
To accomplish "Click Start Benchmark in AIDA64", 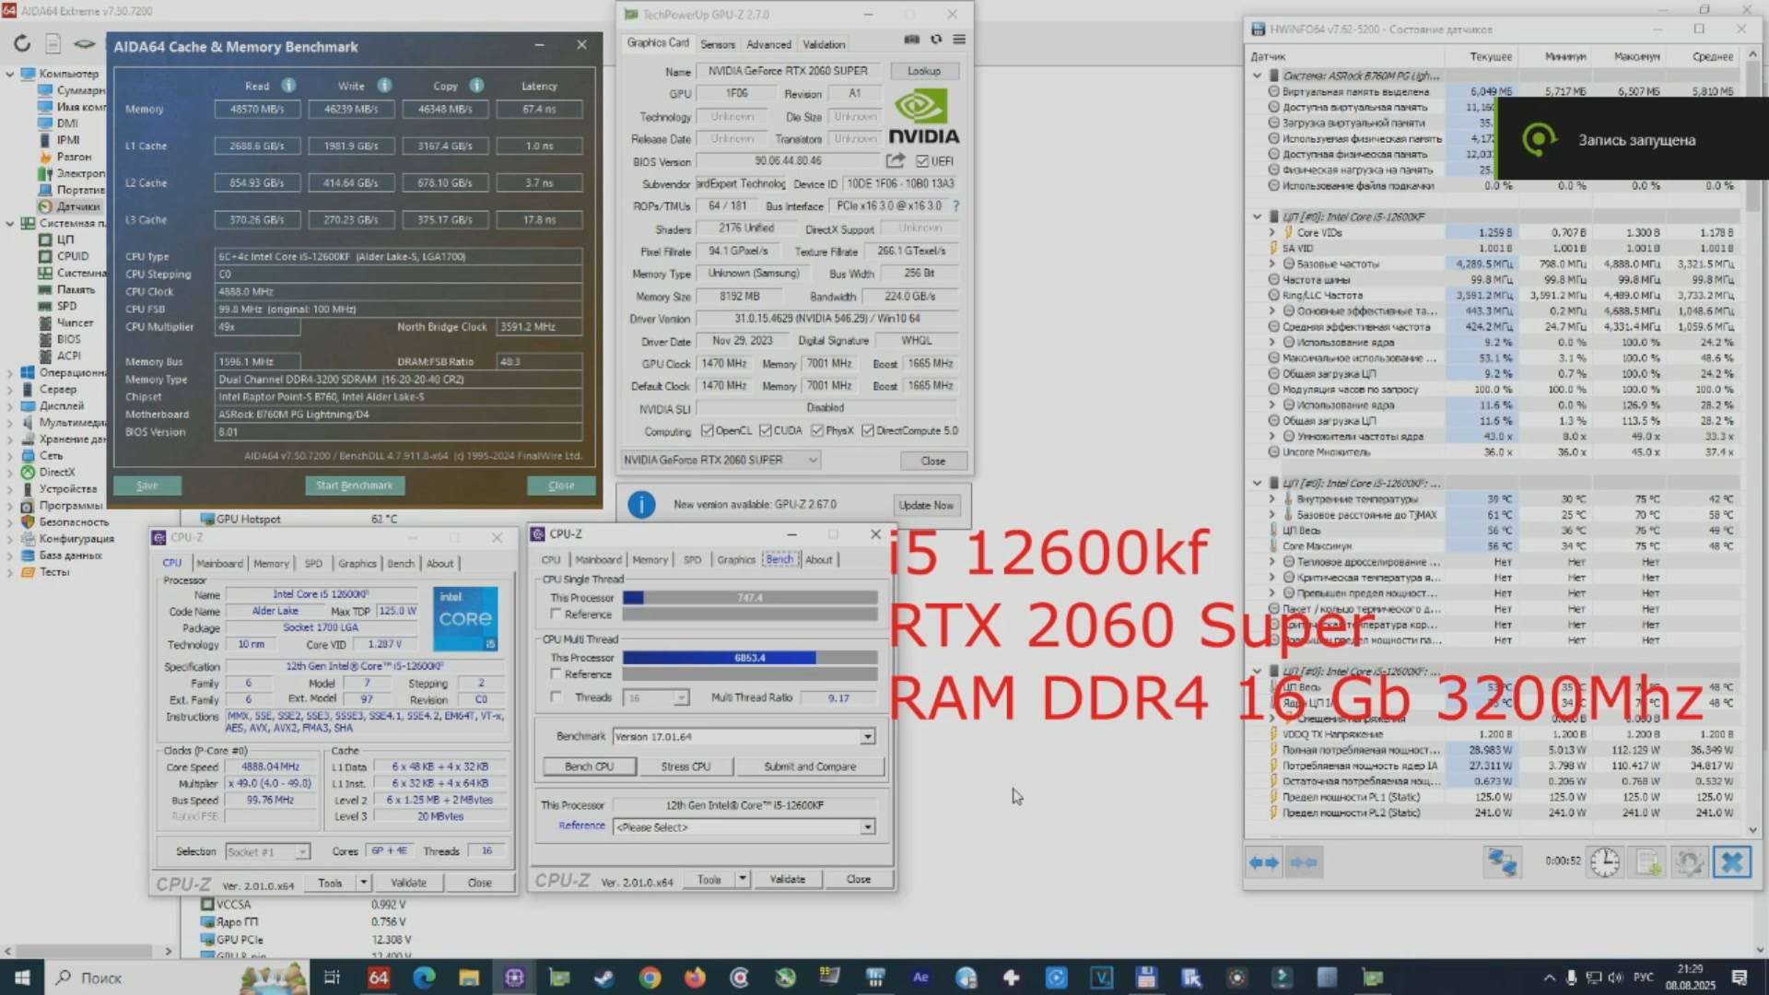I will (x=355, y=486).
